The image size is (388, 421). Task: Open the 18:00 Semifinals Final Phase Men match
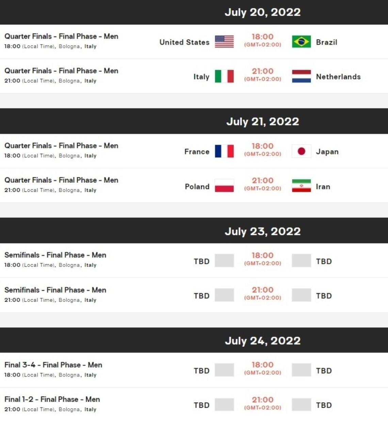(x=55, y=255)
